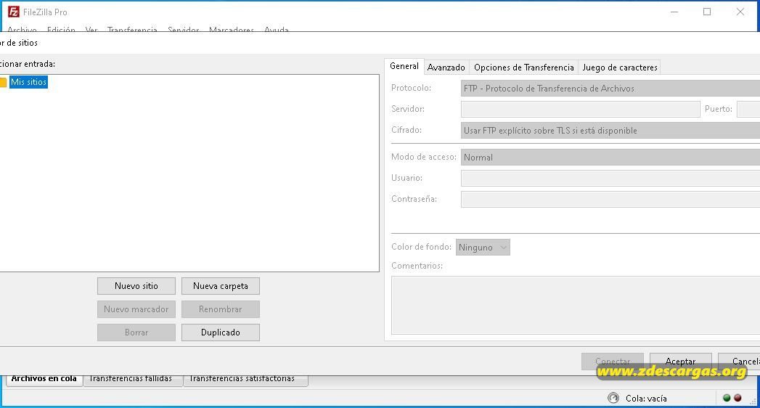Click the Cancelar button

(x=739, y=361)
